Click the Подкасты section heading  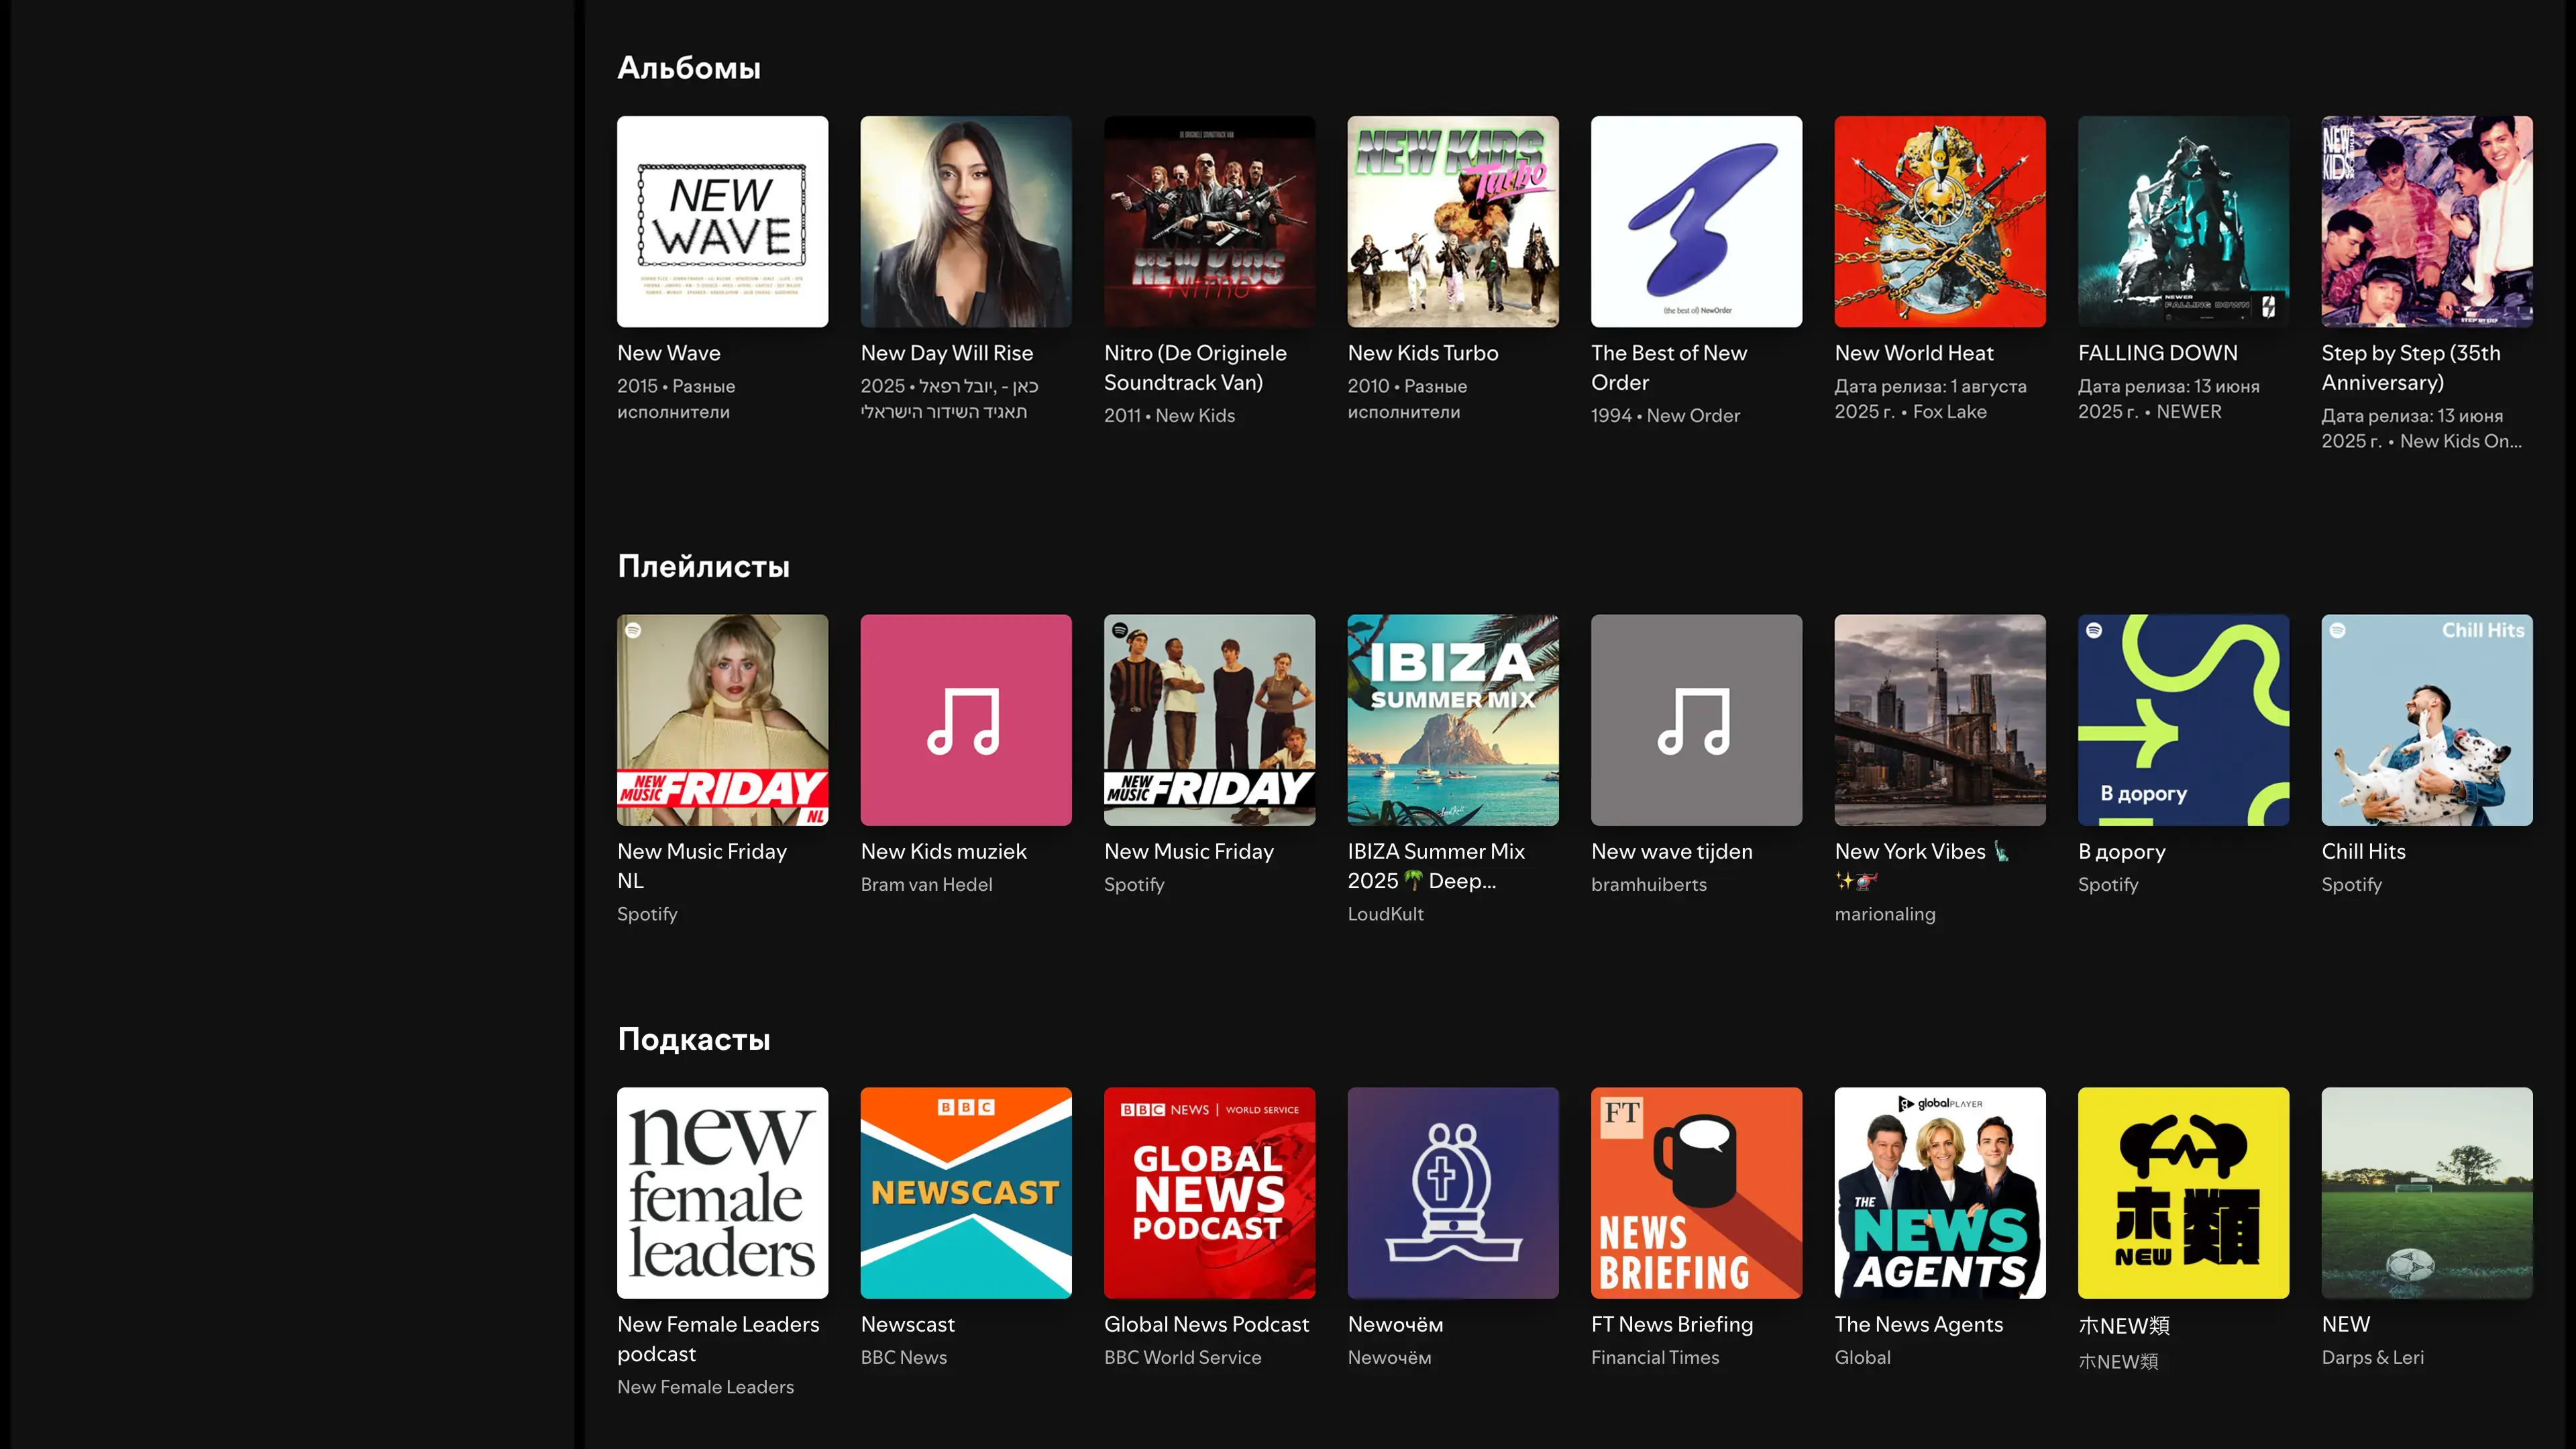click(x=693, y=1039)
